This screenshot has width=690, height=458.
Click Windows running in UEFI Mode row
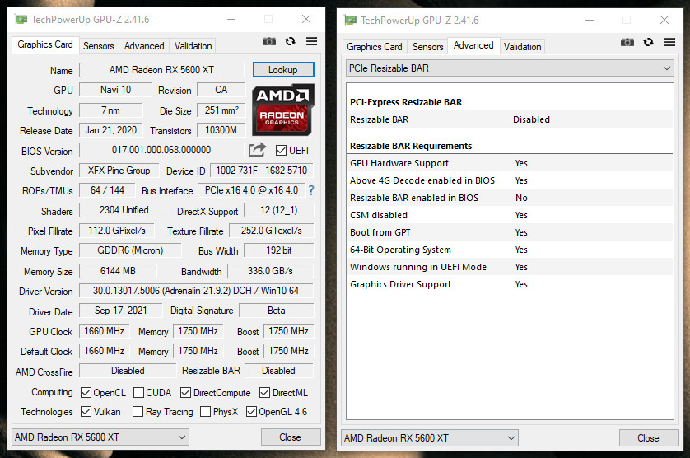pos(510,267)
